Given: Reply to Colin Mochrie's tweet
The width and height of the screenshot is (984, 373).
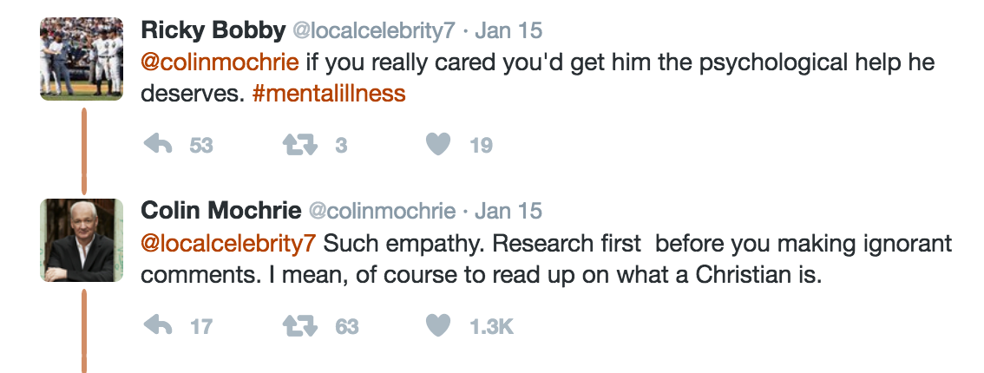Looking at the screenshot, I should coord(157,326).
